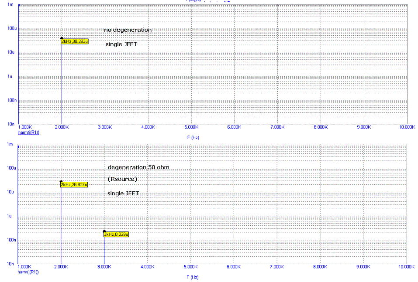418x282 pixels.
Task: Click the '(Rsource)' annotation text
Action: [x=122, y=179]
